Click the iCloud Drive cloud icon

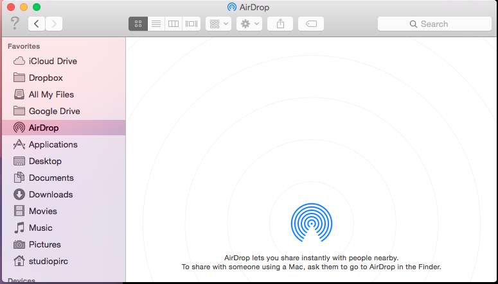pyautogui.click(x=19, y=61)
